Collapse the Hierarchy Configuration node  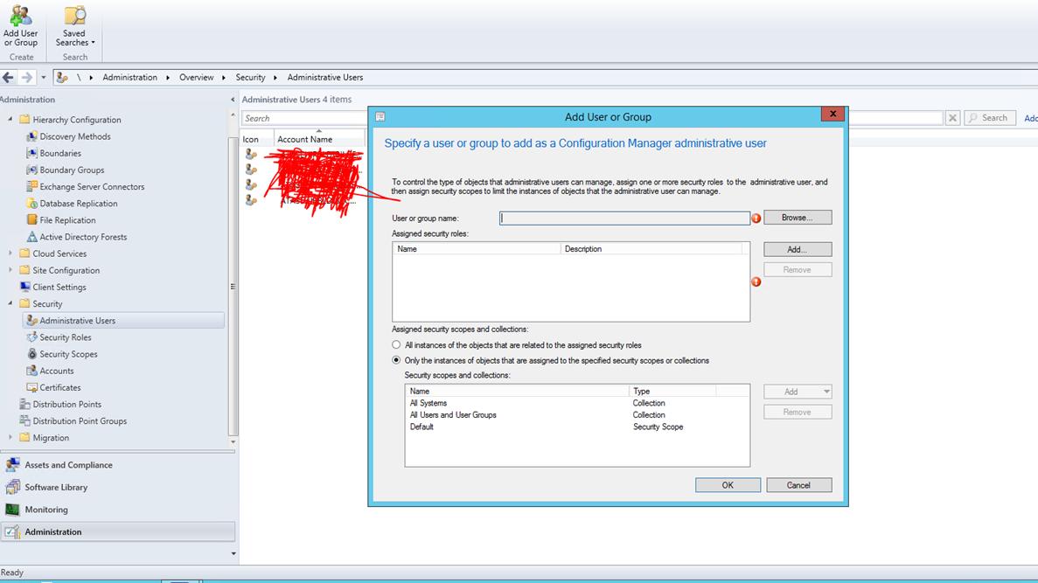click(x=10, y=119)
